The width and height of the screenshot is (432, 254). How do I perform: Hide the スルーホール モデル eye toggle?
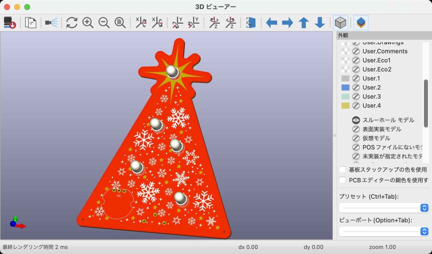(356, 120)
